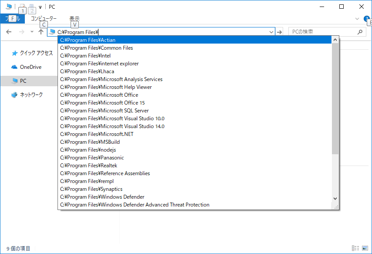Choose the Microsoft Office 15 suggestion
Screen dimensions: 372x254
(x=195, y=102)
